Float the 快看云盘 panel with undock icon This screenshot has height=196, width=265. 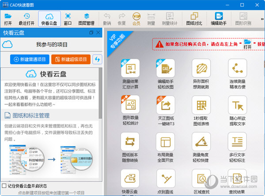[91, 33]
